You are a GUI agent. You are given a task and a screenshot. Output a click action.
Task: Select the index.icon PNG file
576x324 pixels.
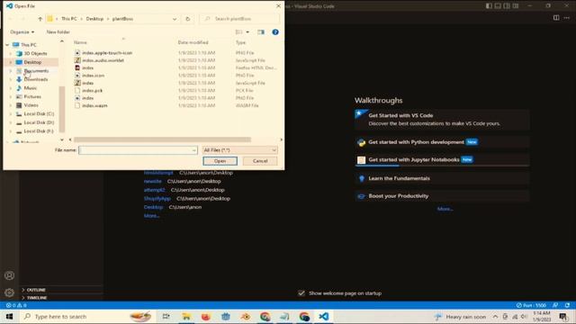pos(93,76)
